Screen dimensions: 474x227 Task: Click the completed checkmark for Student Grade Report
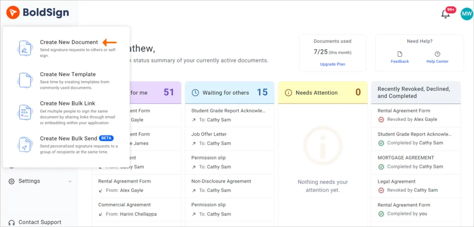click(x=381, y=143)
